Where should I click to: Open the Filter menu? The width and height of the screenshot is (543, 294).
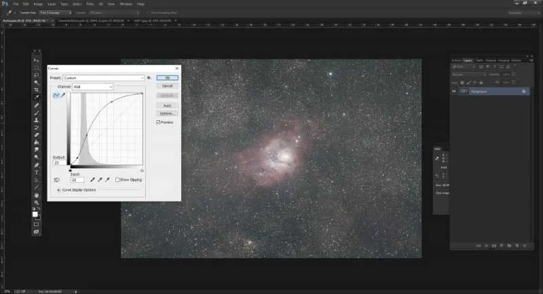tap(90, 3)
